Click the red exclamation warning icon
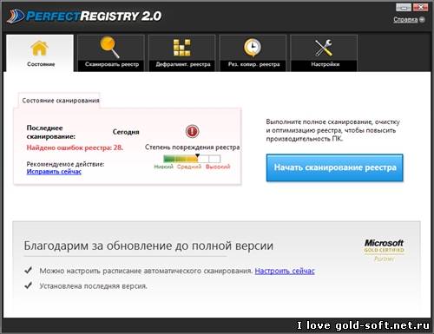 192,131
